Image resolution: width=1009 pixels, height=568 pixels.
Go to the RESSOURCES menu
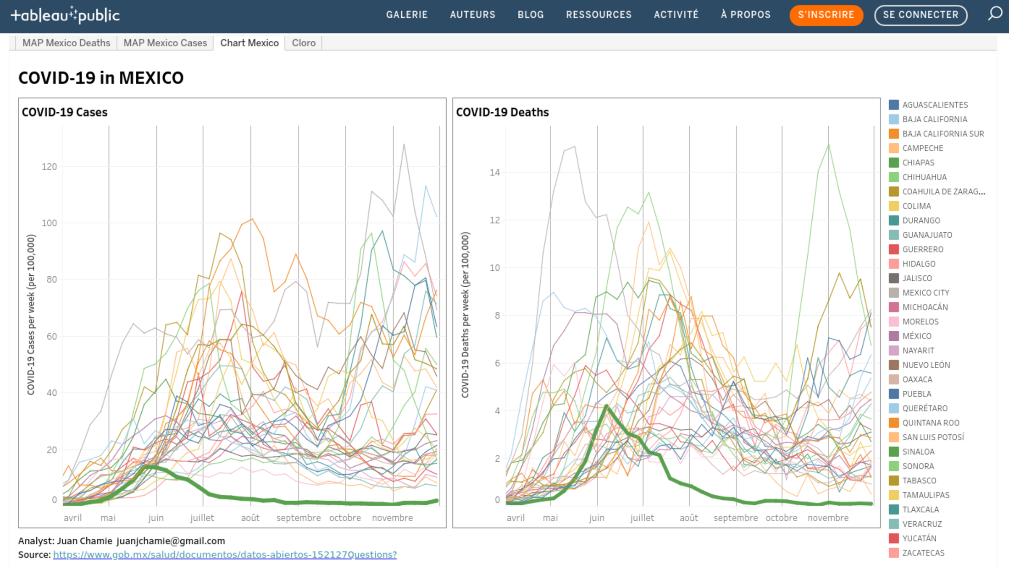pos(599,15)
